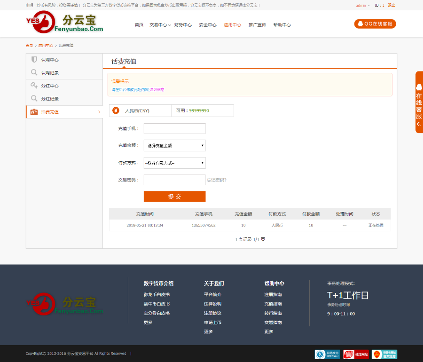The image size is (423, 362).
Task: Click the magnifier icon beside 分红记录
Action: (34, 98)
